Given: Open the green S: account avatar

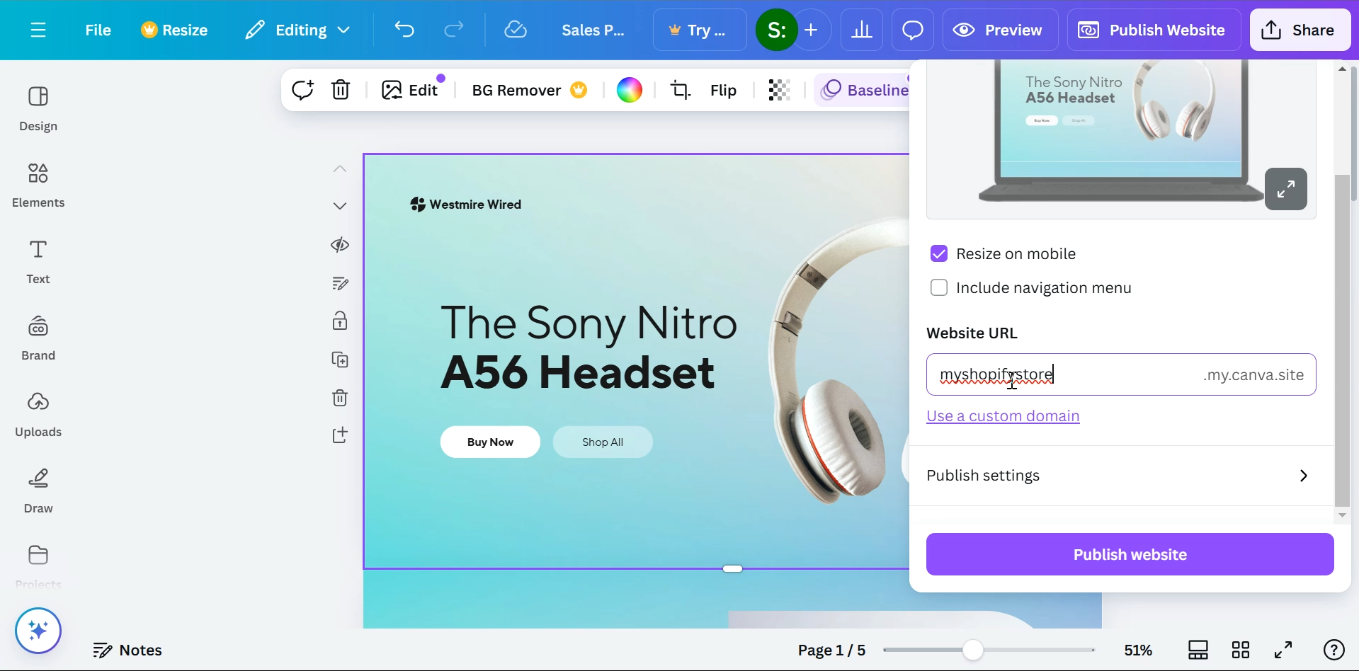Looking at the screenshot, I should click(x=776, y=30).
